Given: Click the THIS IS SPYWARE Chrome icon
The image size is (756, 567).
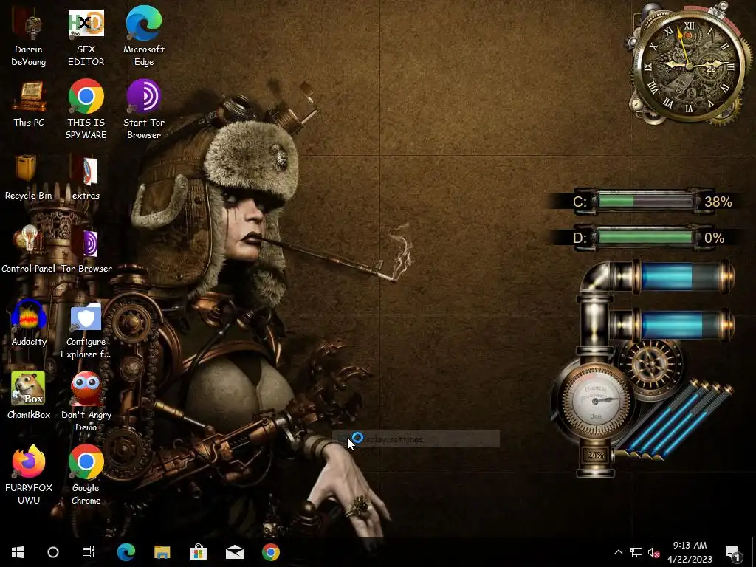Looking at the screenshot, I should [x=86, y=110].
